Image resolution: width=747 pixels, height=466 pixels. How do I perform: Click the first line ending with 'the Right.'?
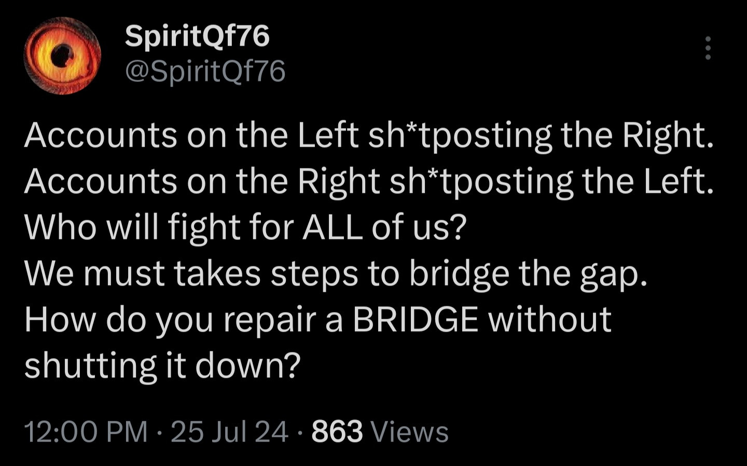pos(369,135)
